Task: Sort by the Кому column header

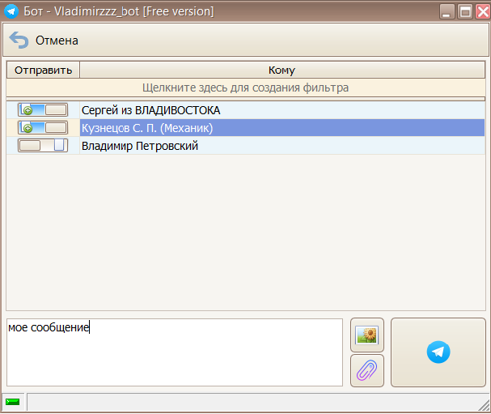Action: (282, 70)
